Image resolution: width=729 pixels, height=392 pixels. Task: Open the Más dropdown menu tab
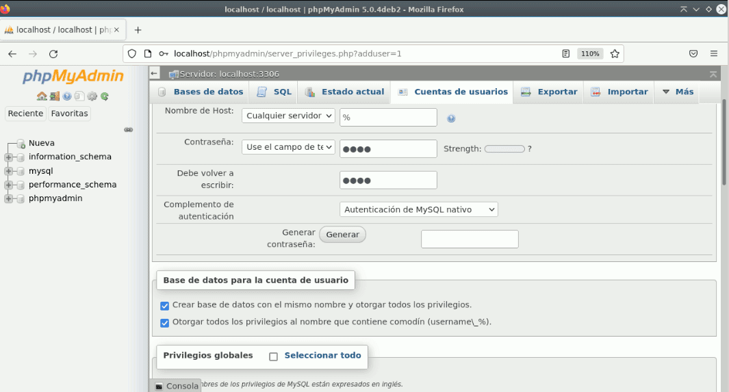678,92
